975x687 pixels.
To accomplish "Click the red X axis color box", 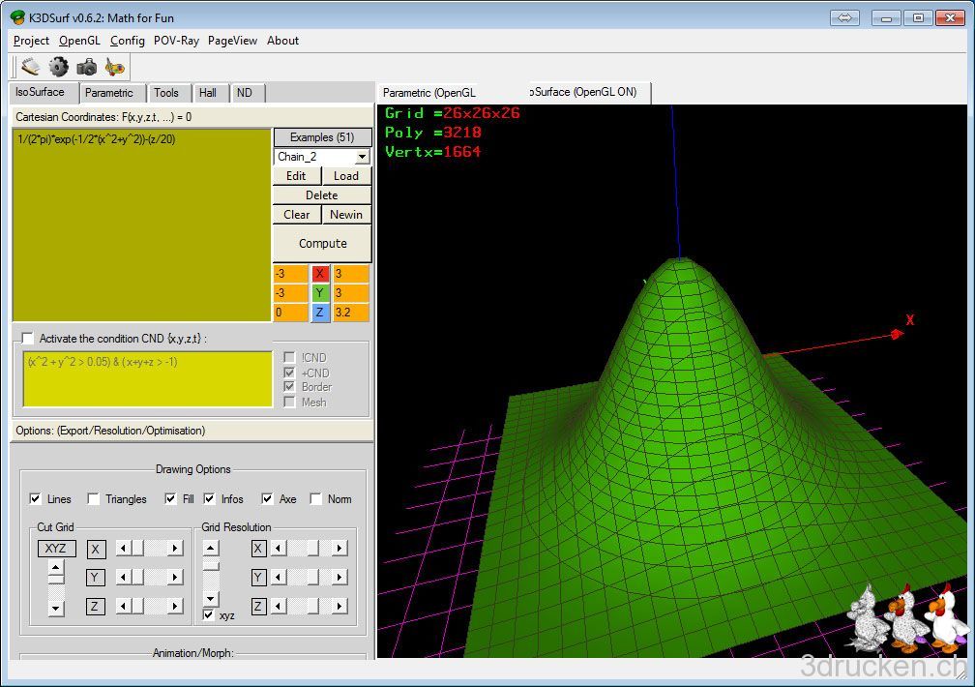I will tap(320, 274).
